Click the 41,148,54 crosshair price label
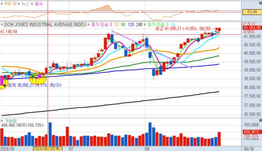This screenshot has width=262, height=151. click(8, 31)
